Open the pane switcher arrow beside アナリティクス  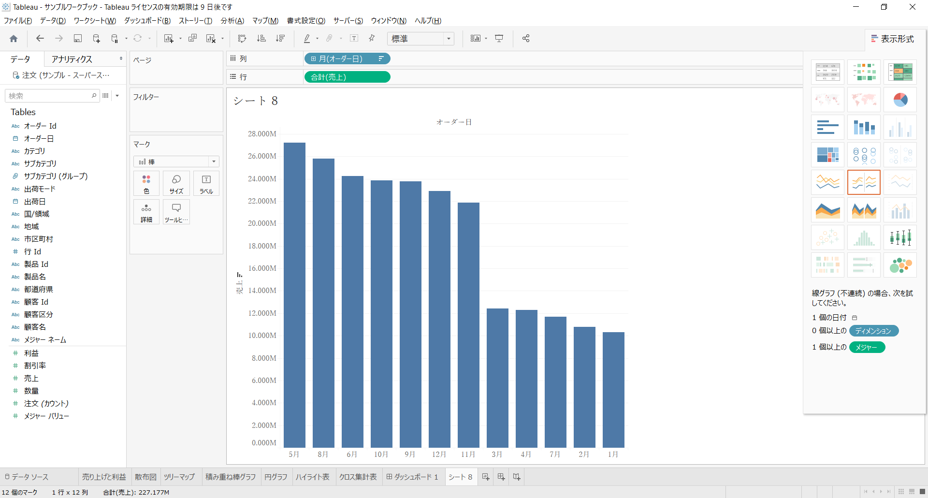point(121,59)
